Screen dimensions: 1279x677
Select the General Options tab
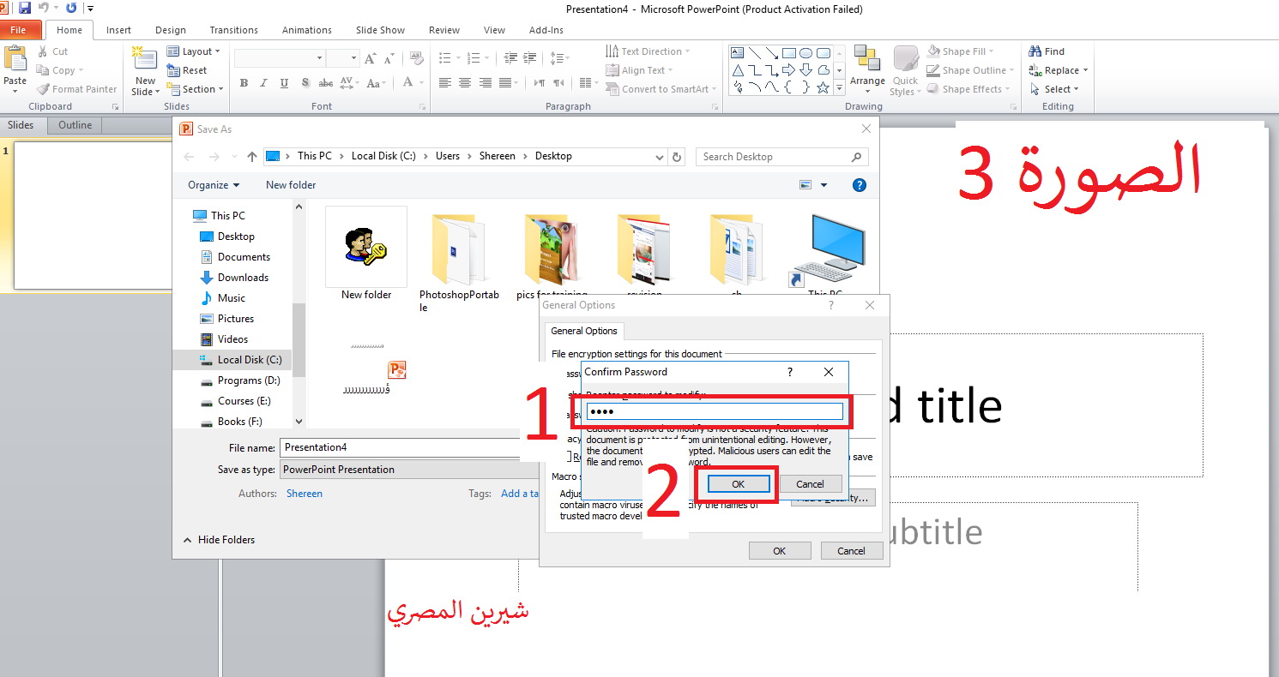pos(584,331)
